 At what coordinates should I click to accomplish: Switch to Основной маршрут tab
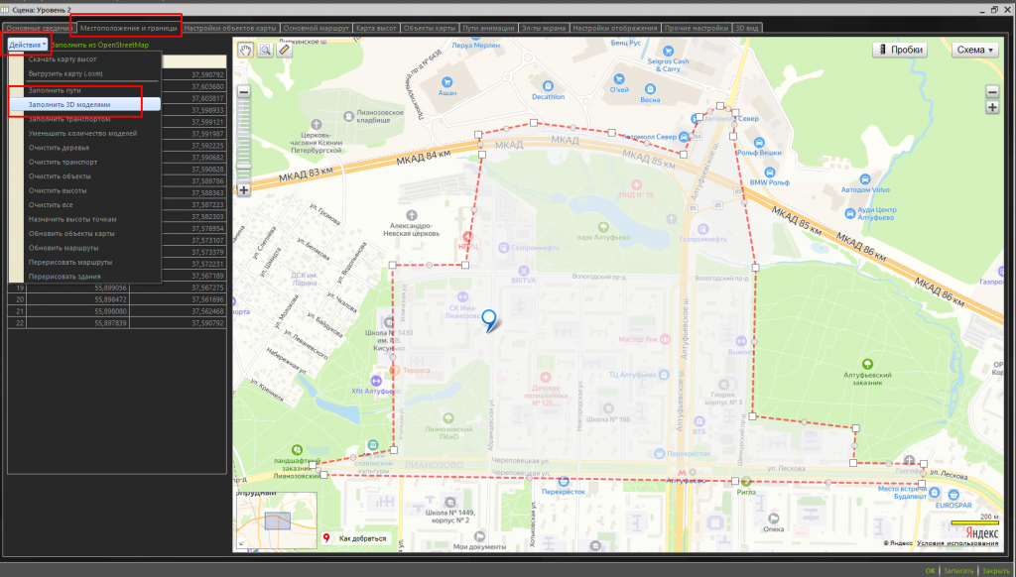(317, 28)
